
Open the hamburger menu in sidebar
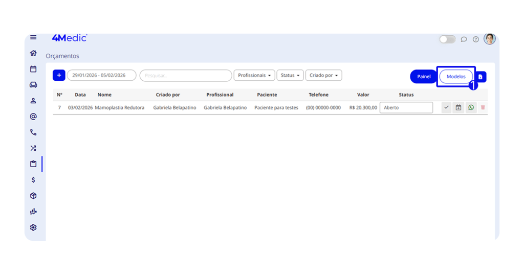pos(33,37)
